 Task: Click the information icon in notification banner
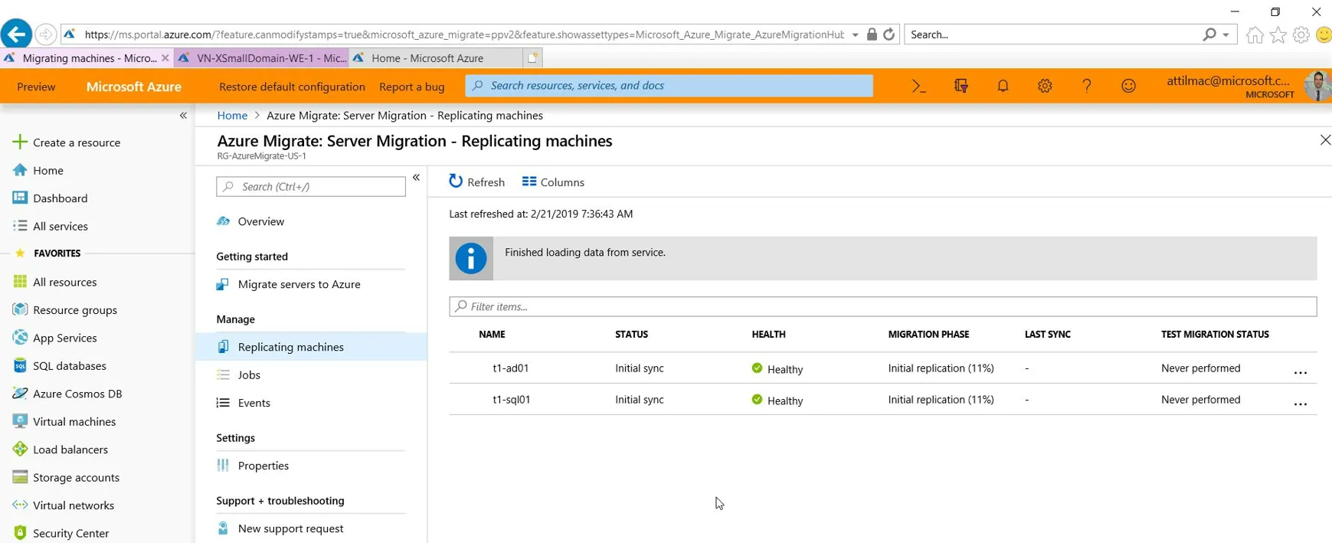[471, 258]
